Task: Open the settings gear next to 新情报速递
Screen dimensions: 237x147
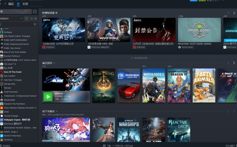Action: click(56, 13)
